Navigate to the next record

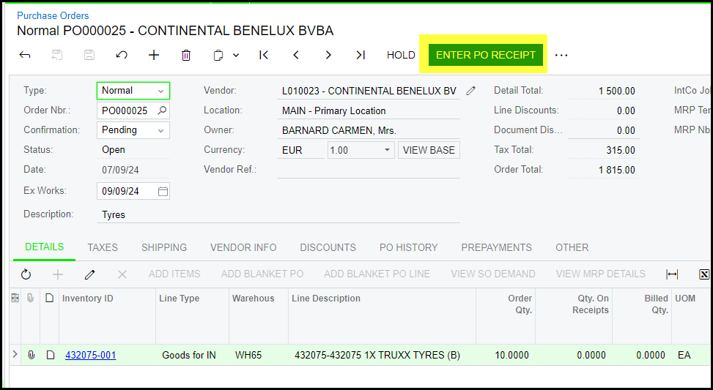pos(328,55)
